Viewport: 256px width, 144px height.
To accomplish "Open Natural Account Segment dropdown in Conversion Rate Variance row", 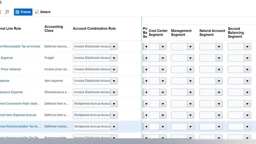I will 219,104.
